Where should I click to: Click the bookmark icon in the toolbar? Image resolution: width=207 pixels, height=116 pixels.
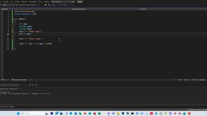(65, 5)
